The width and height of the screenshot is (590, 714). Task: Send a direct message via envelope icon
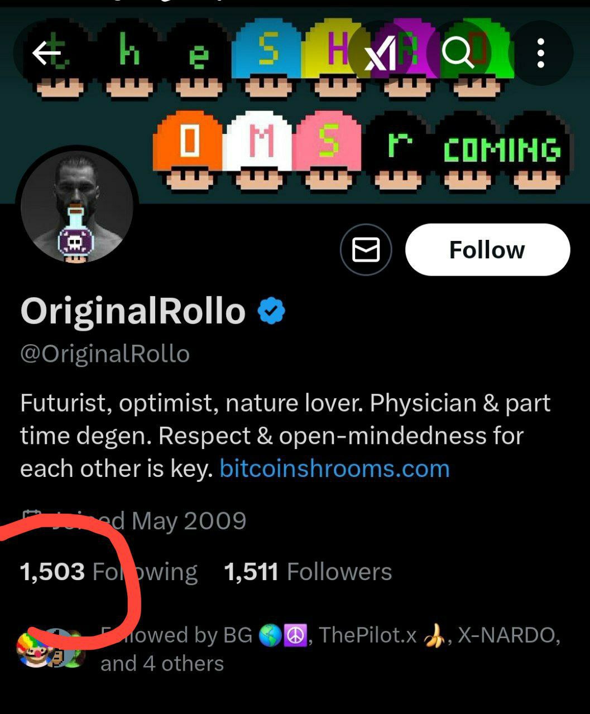366,250
